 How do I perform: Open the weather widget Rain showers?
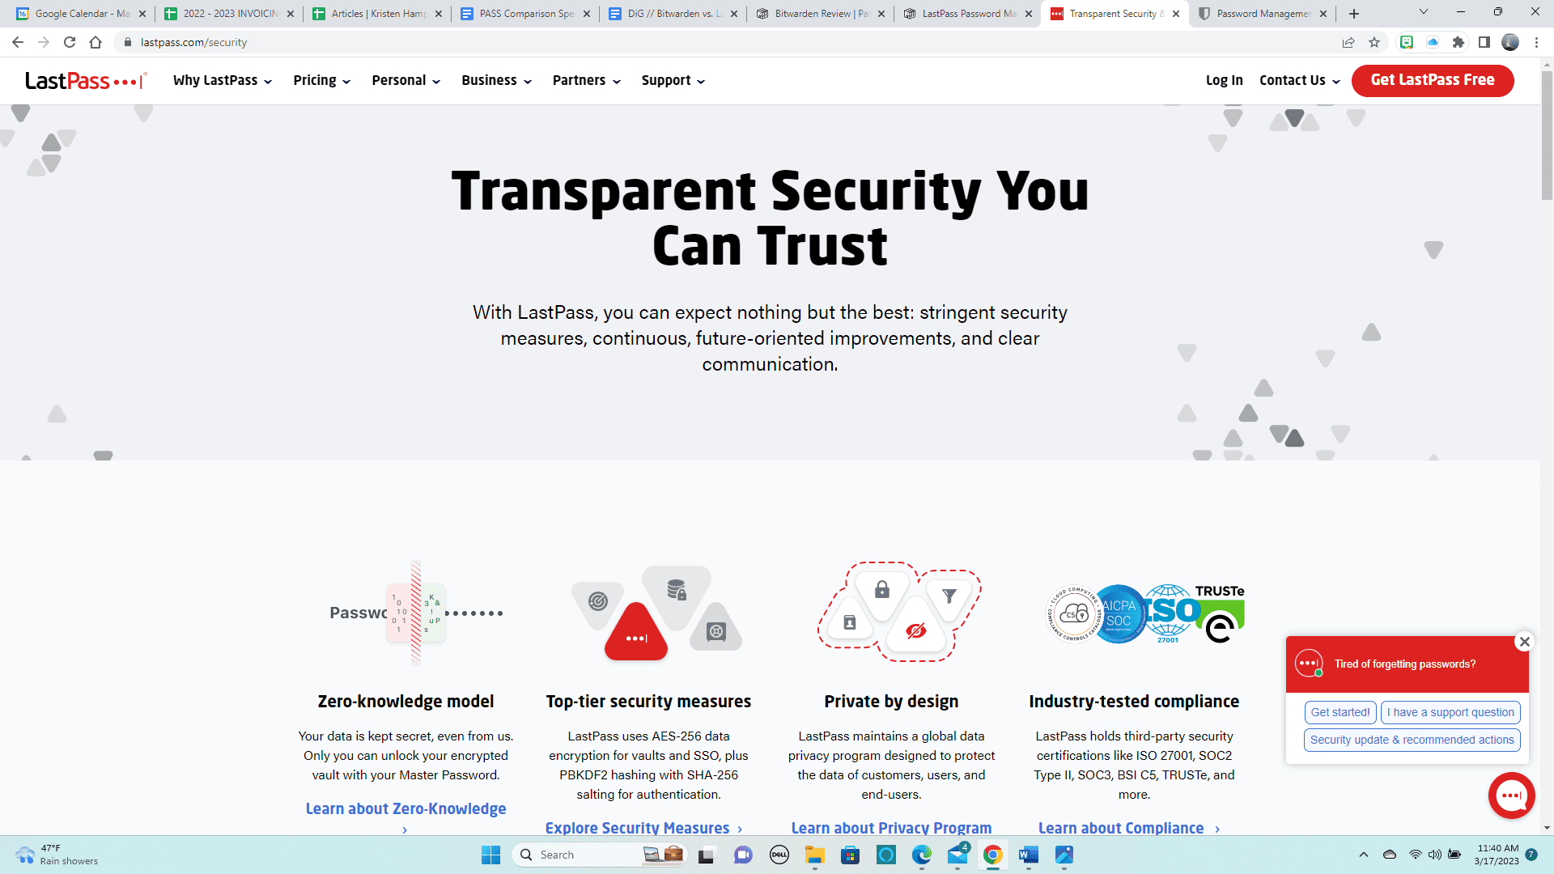57,855
